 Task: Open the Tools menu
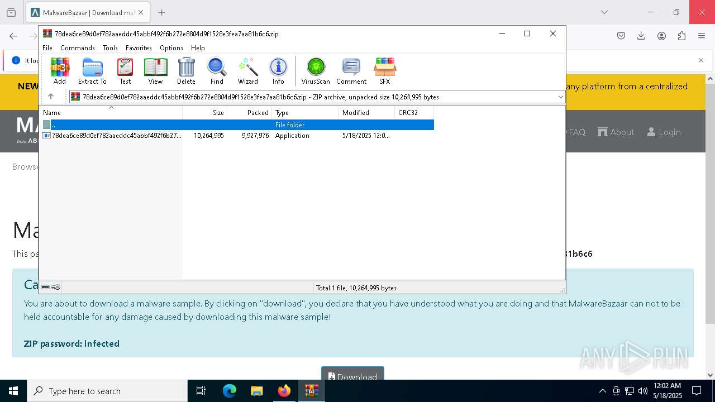coord(110,48)
